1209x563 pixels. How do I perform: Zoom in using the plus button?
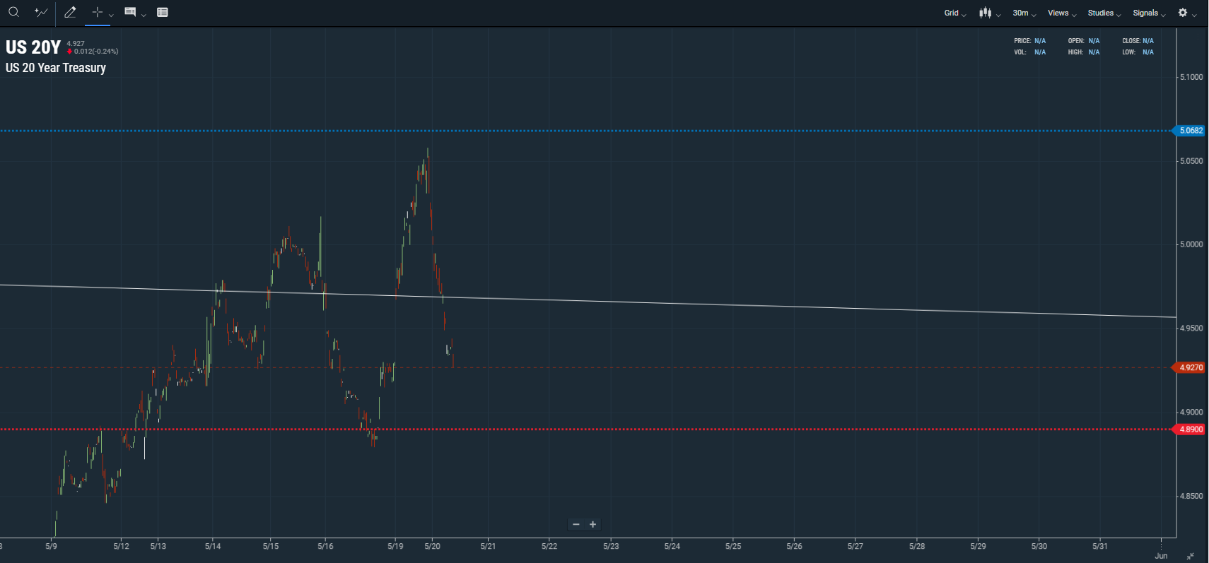593,524
